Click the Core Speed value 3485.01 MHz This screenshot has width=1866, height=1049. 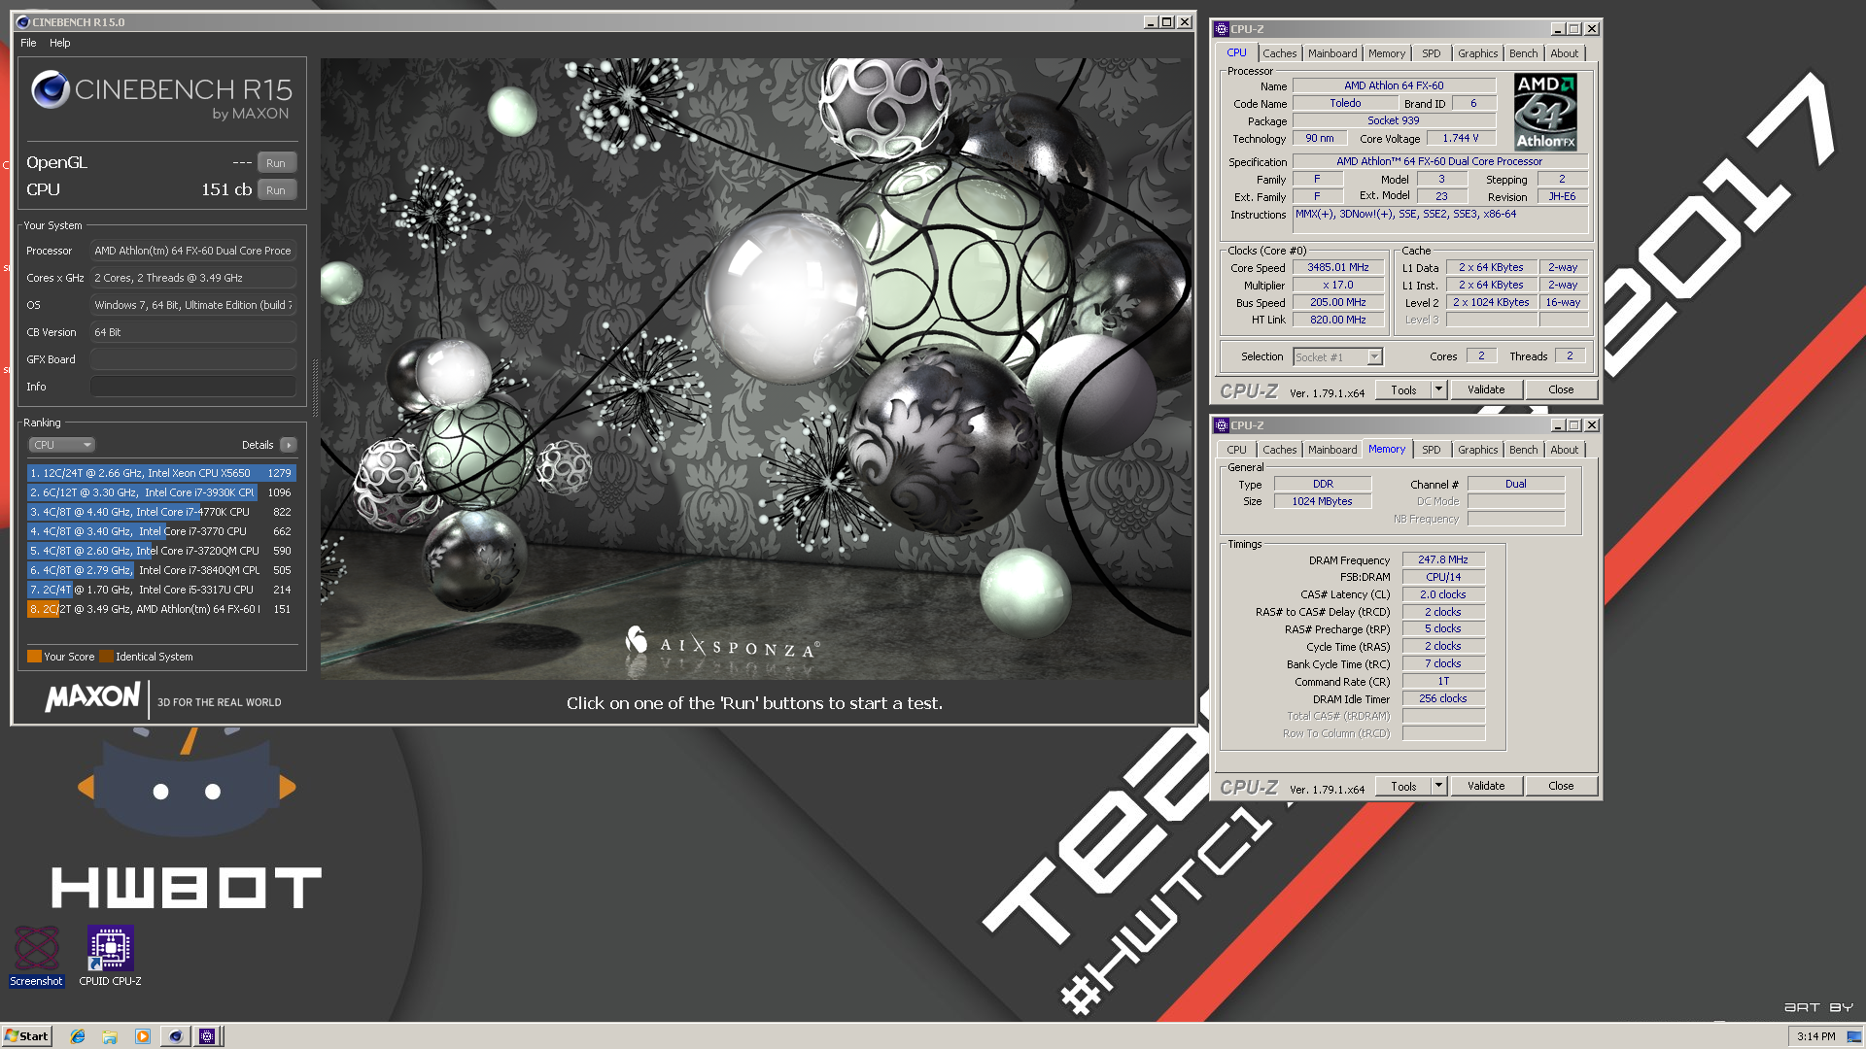pyautogui.click(x=1337, y=268)
